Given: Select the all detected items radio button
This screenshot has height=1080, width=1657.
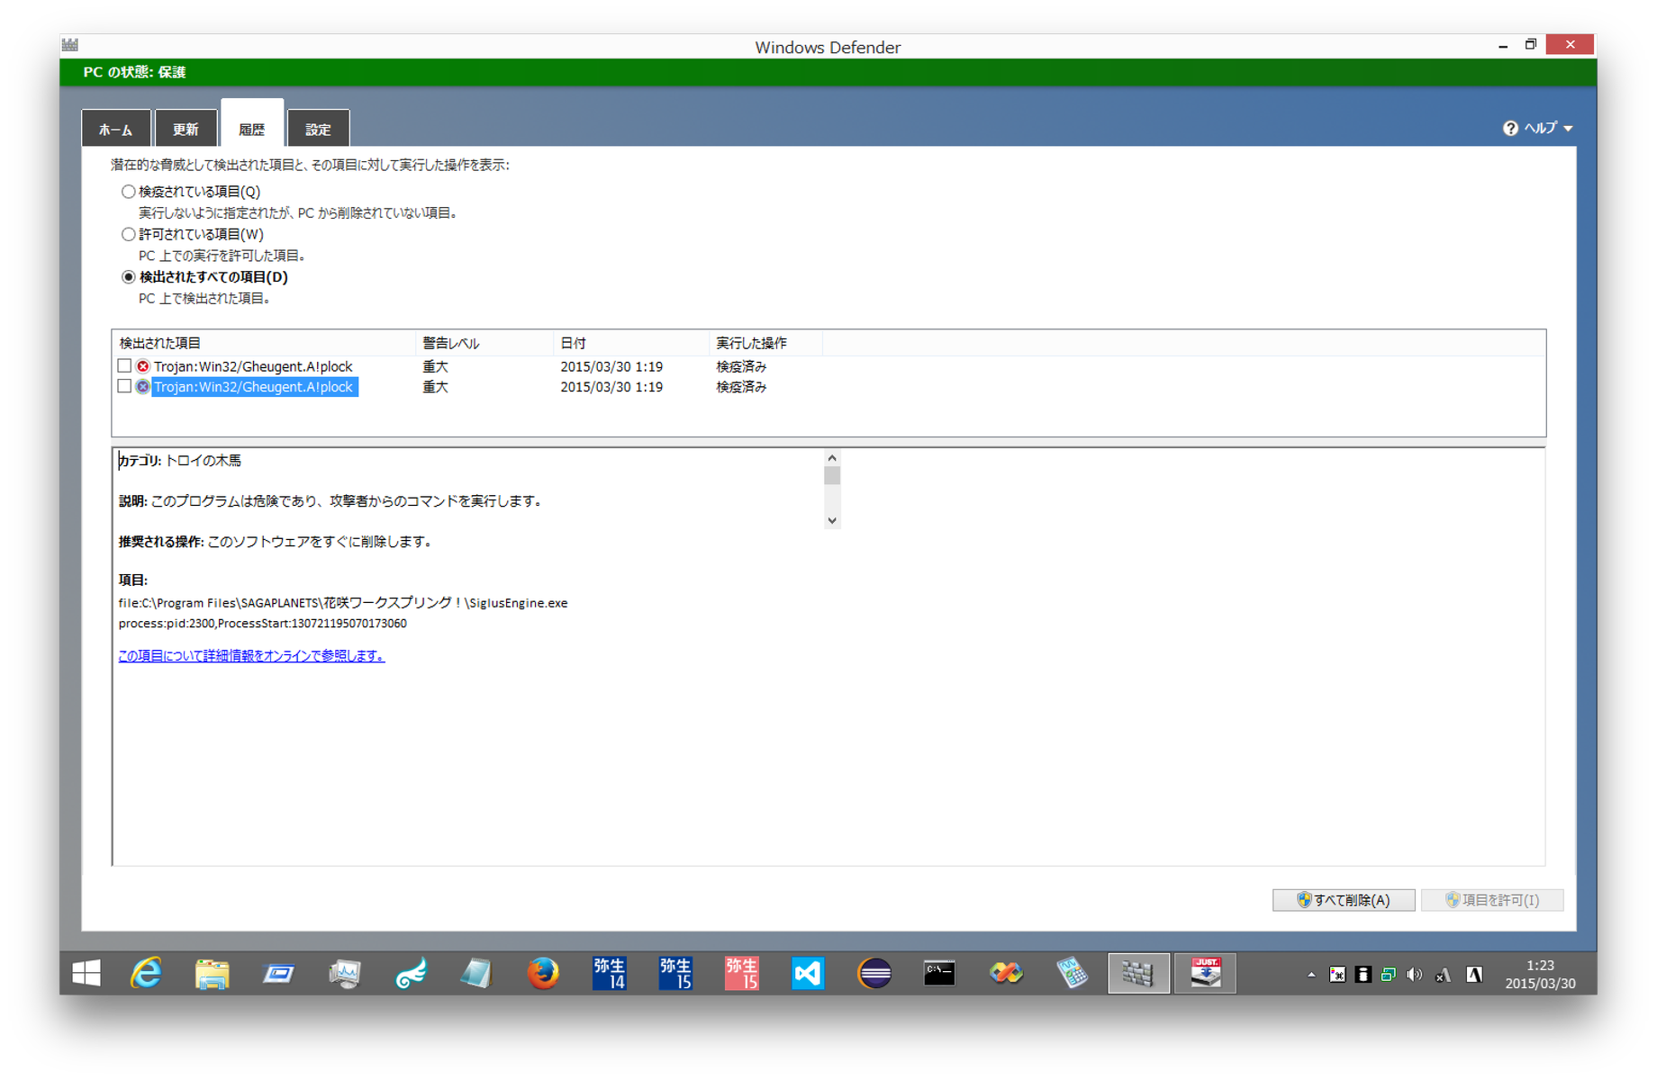Looking at the screenshot, I should (129, 277).
